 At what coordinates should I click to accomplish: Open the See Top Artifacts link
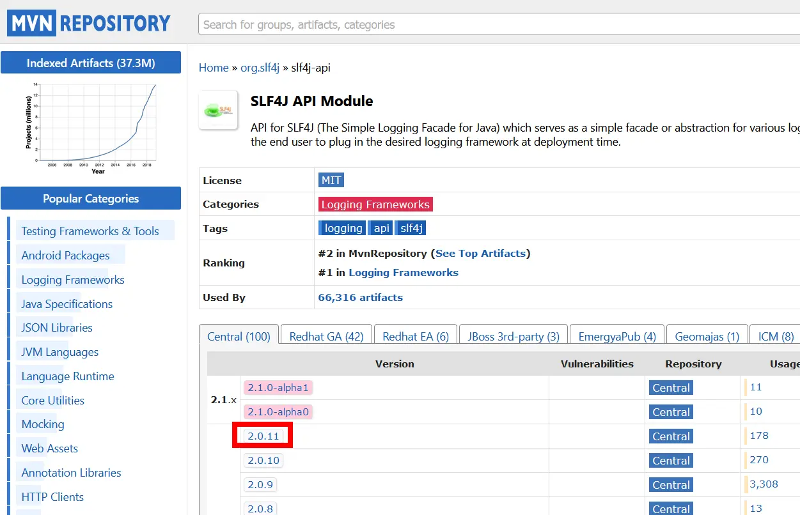(x=480, y=254)
